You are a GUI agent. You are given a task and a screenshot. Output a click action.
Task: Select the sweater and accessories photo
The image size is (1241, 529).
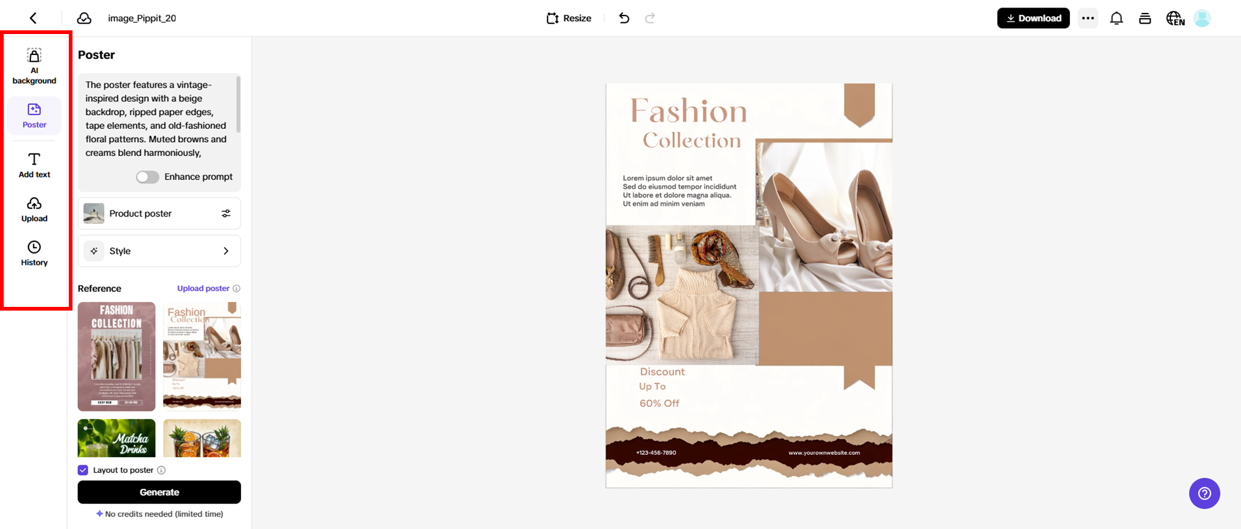tap(682, 295)
